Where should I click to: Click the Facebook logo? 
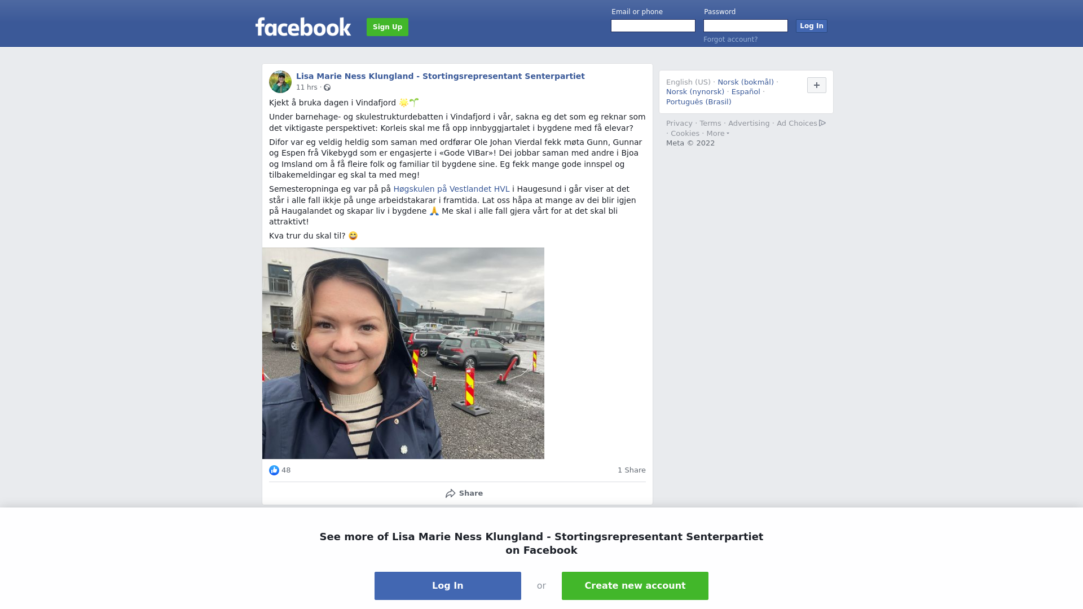tap(303, 27)
